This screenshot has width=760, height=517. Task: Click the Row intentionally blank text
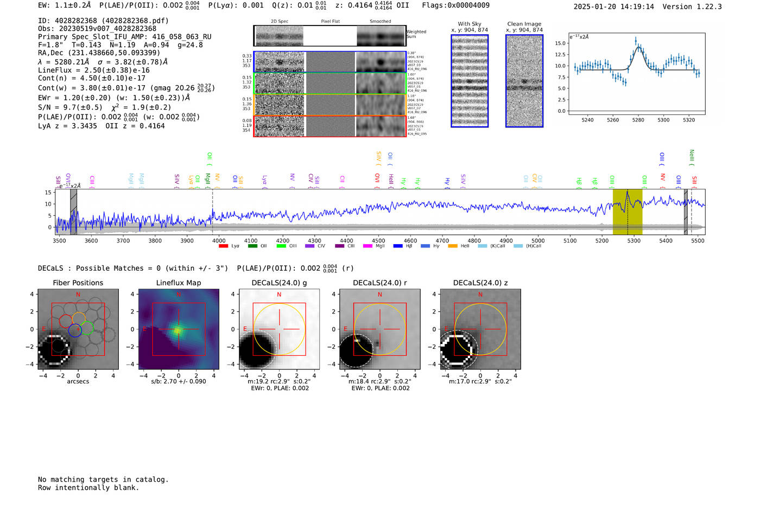(88, 488)
